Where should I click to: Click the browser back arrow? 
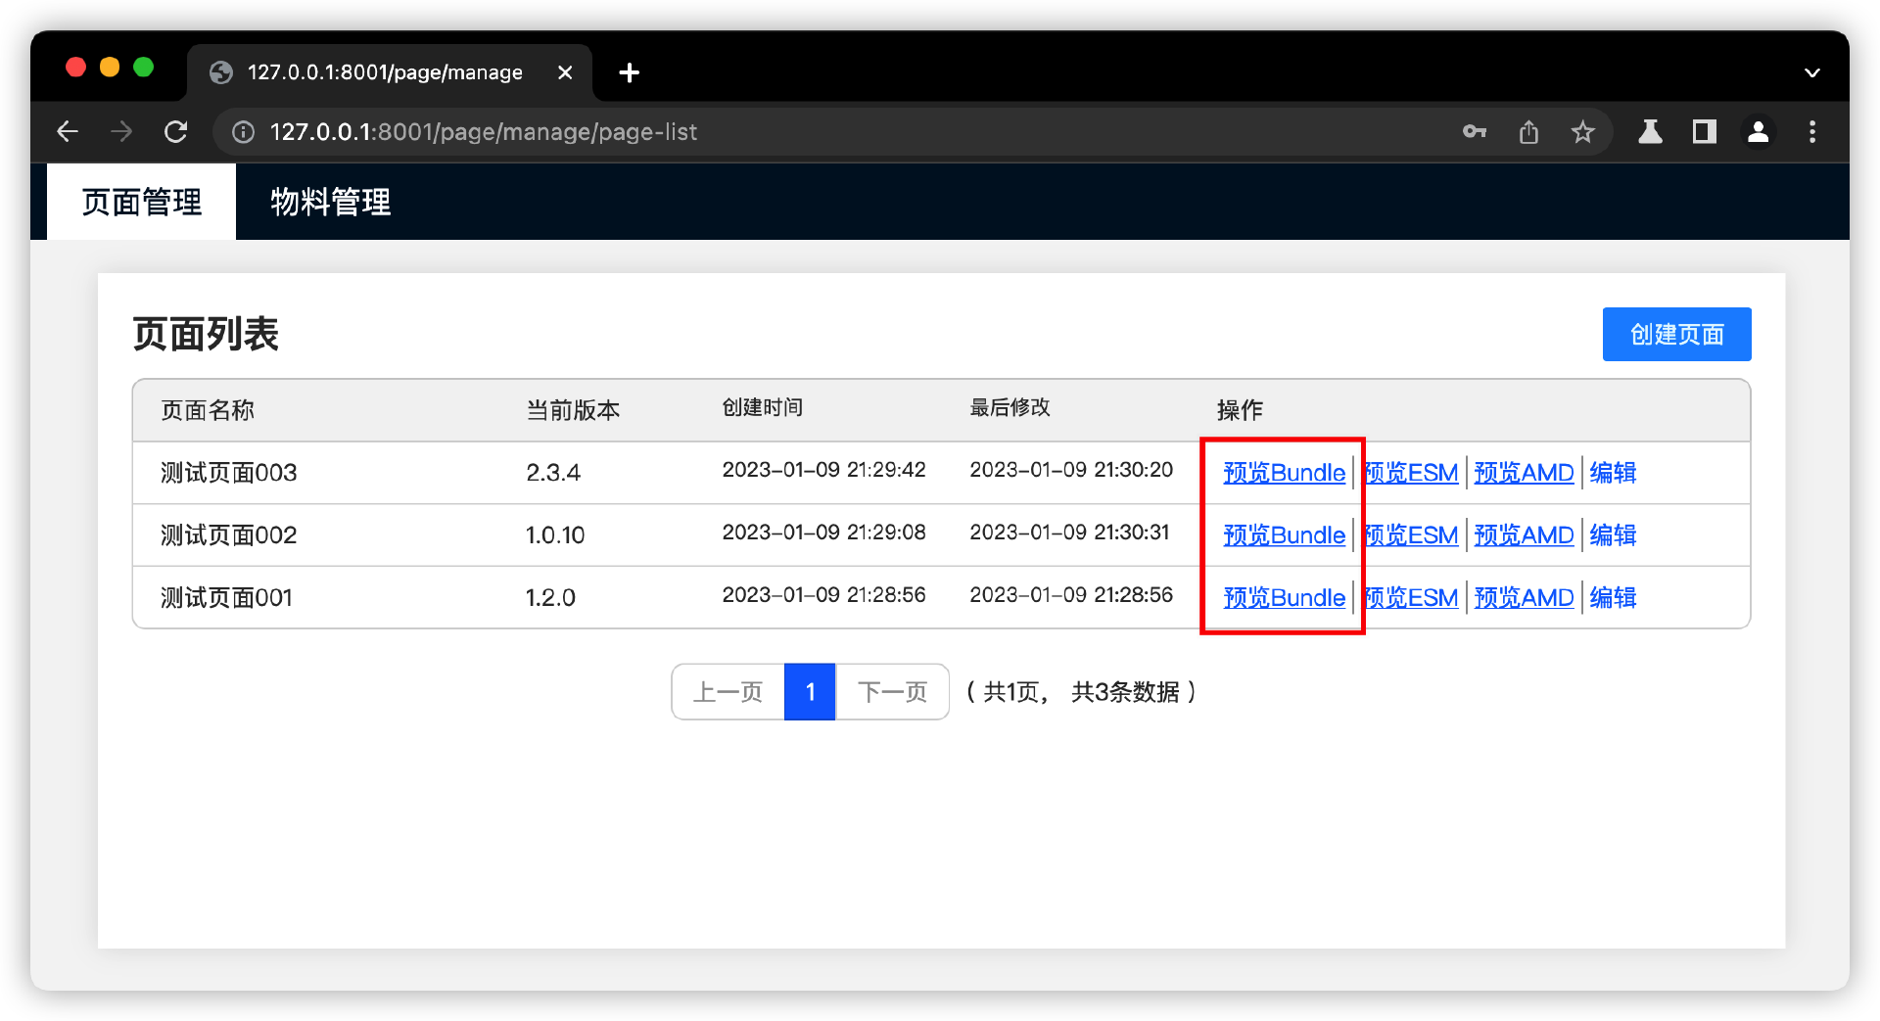point(68,132)
